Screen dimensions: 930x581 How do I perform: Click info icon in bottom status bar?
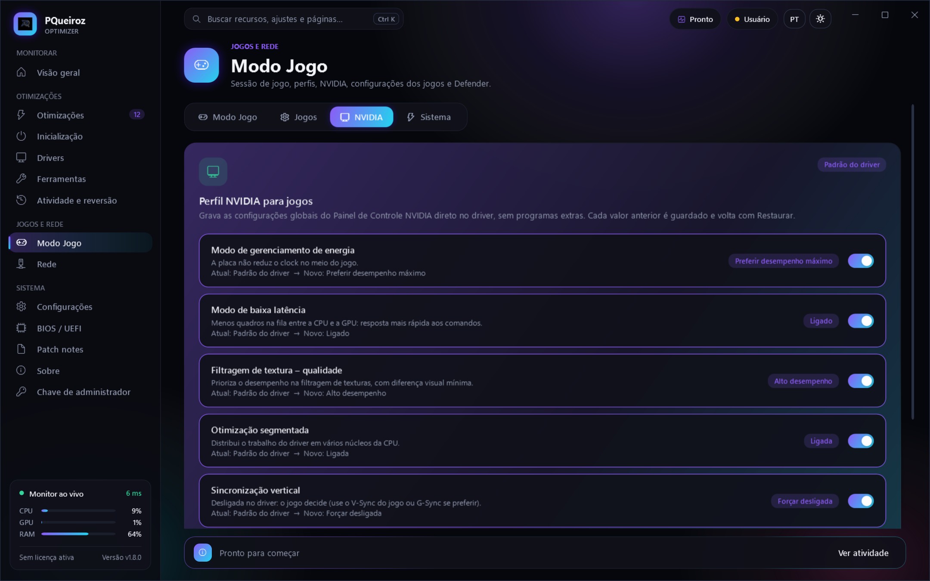point(203,553)
